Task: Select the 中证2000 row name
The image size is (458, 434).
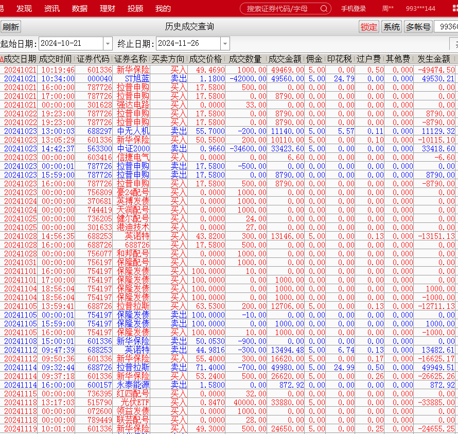Action: click(x=133, y=149)
